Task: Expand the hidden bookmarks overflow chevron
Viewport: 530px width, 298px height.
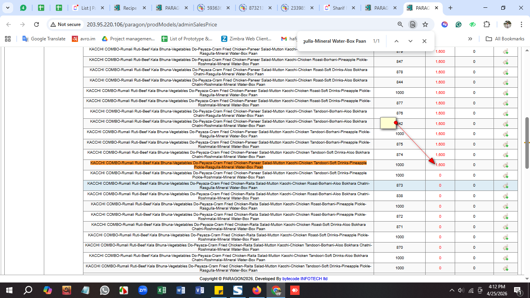Action: coord(470,39)
